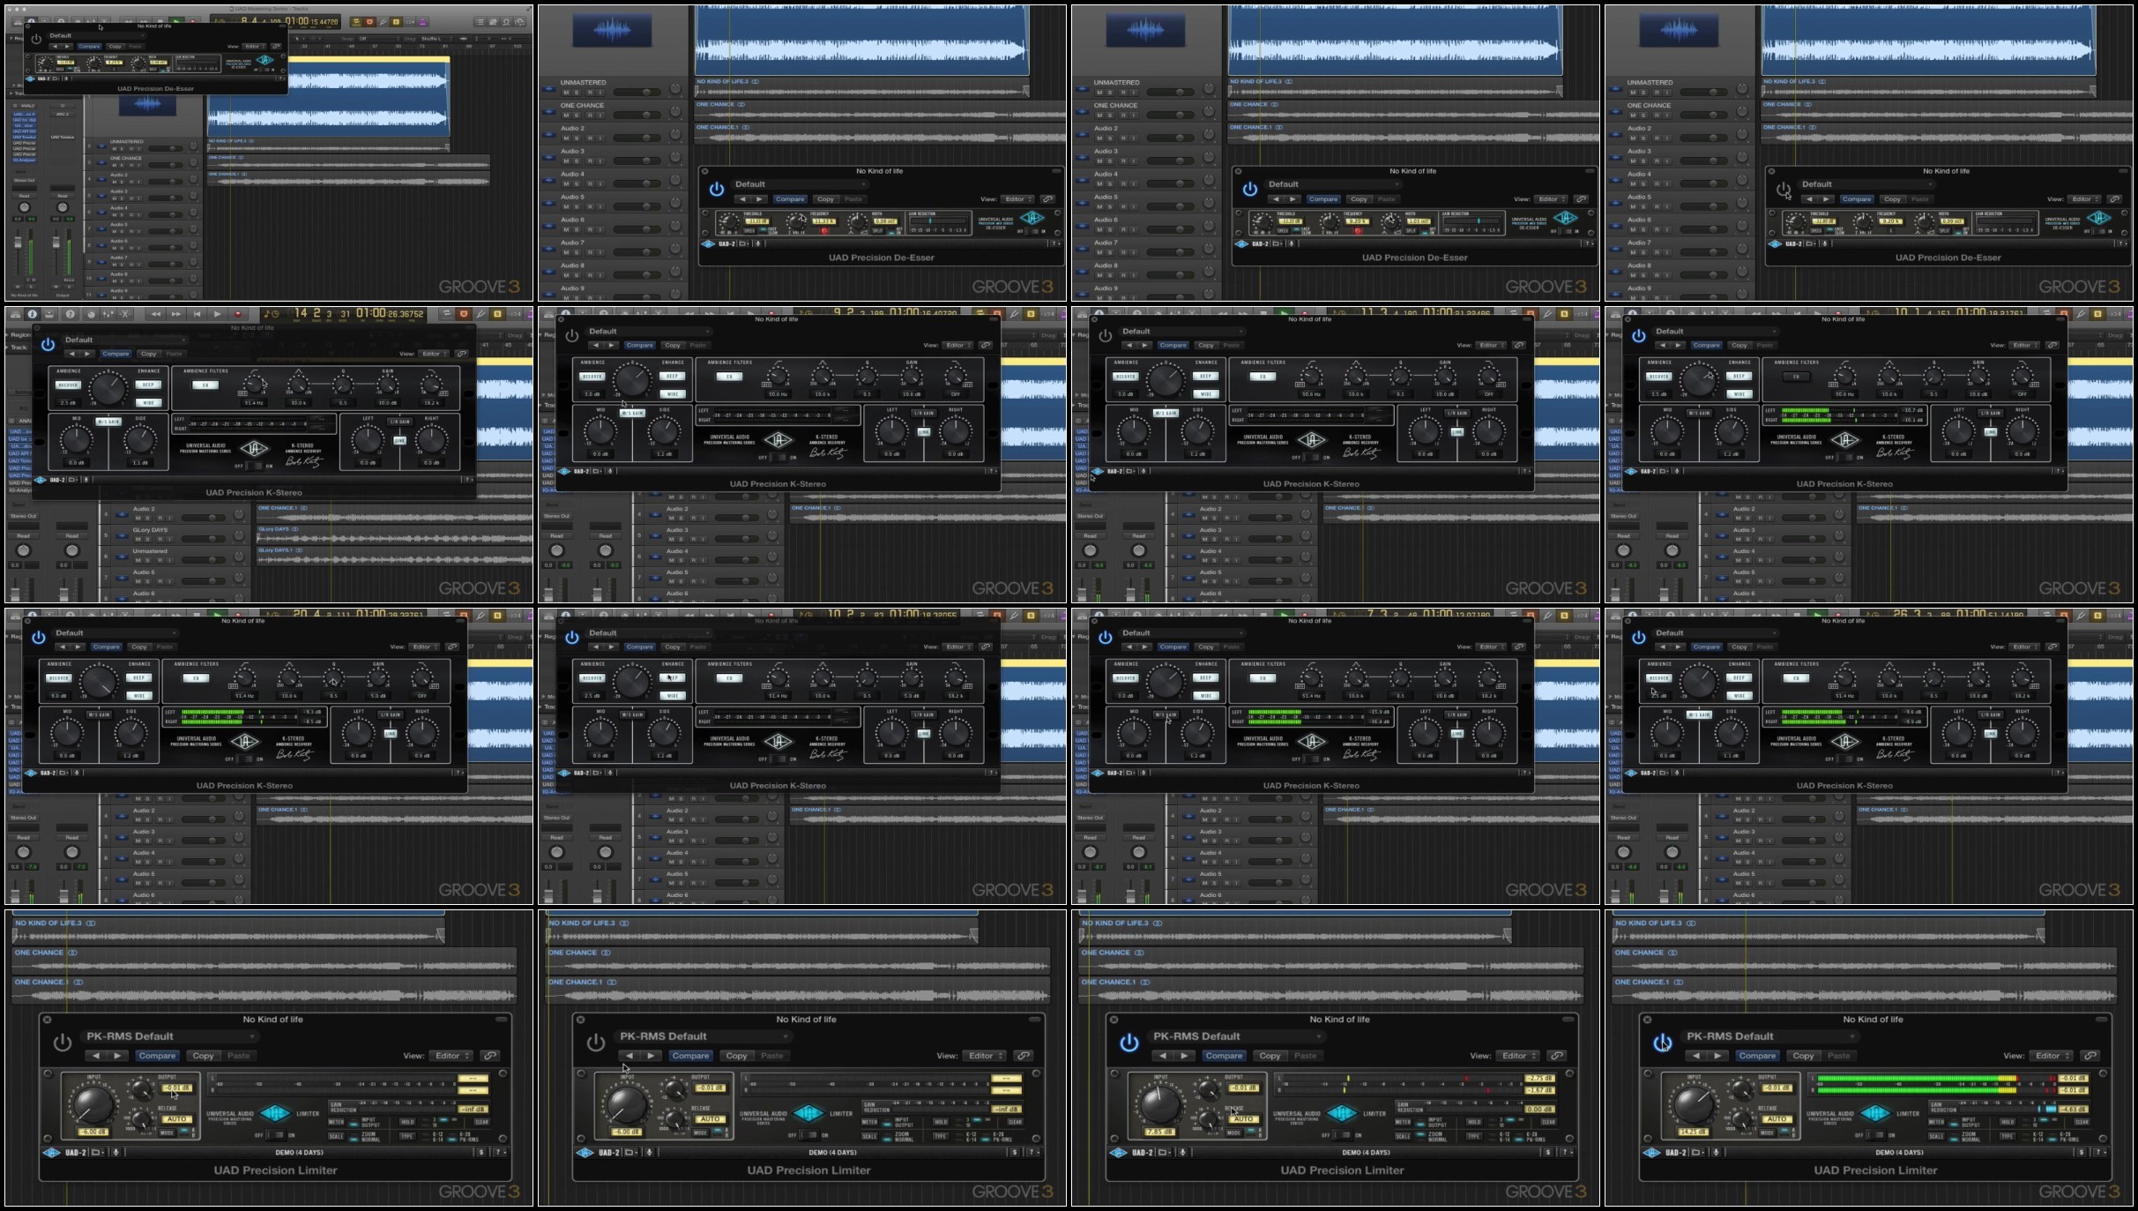The width and height of the screenshot is (2138, 1211).
Task: Click yellow Cycle button in UAD Mastering Series frame
Action: tap(356, 21)
